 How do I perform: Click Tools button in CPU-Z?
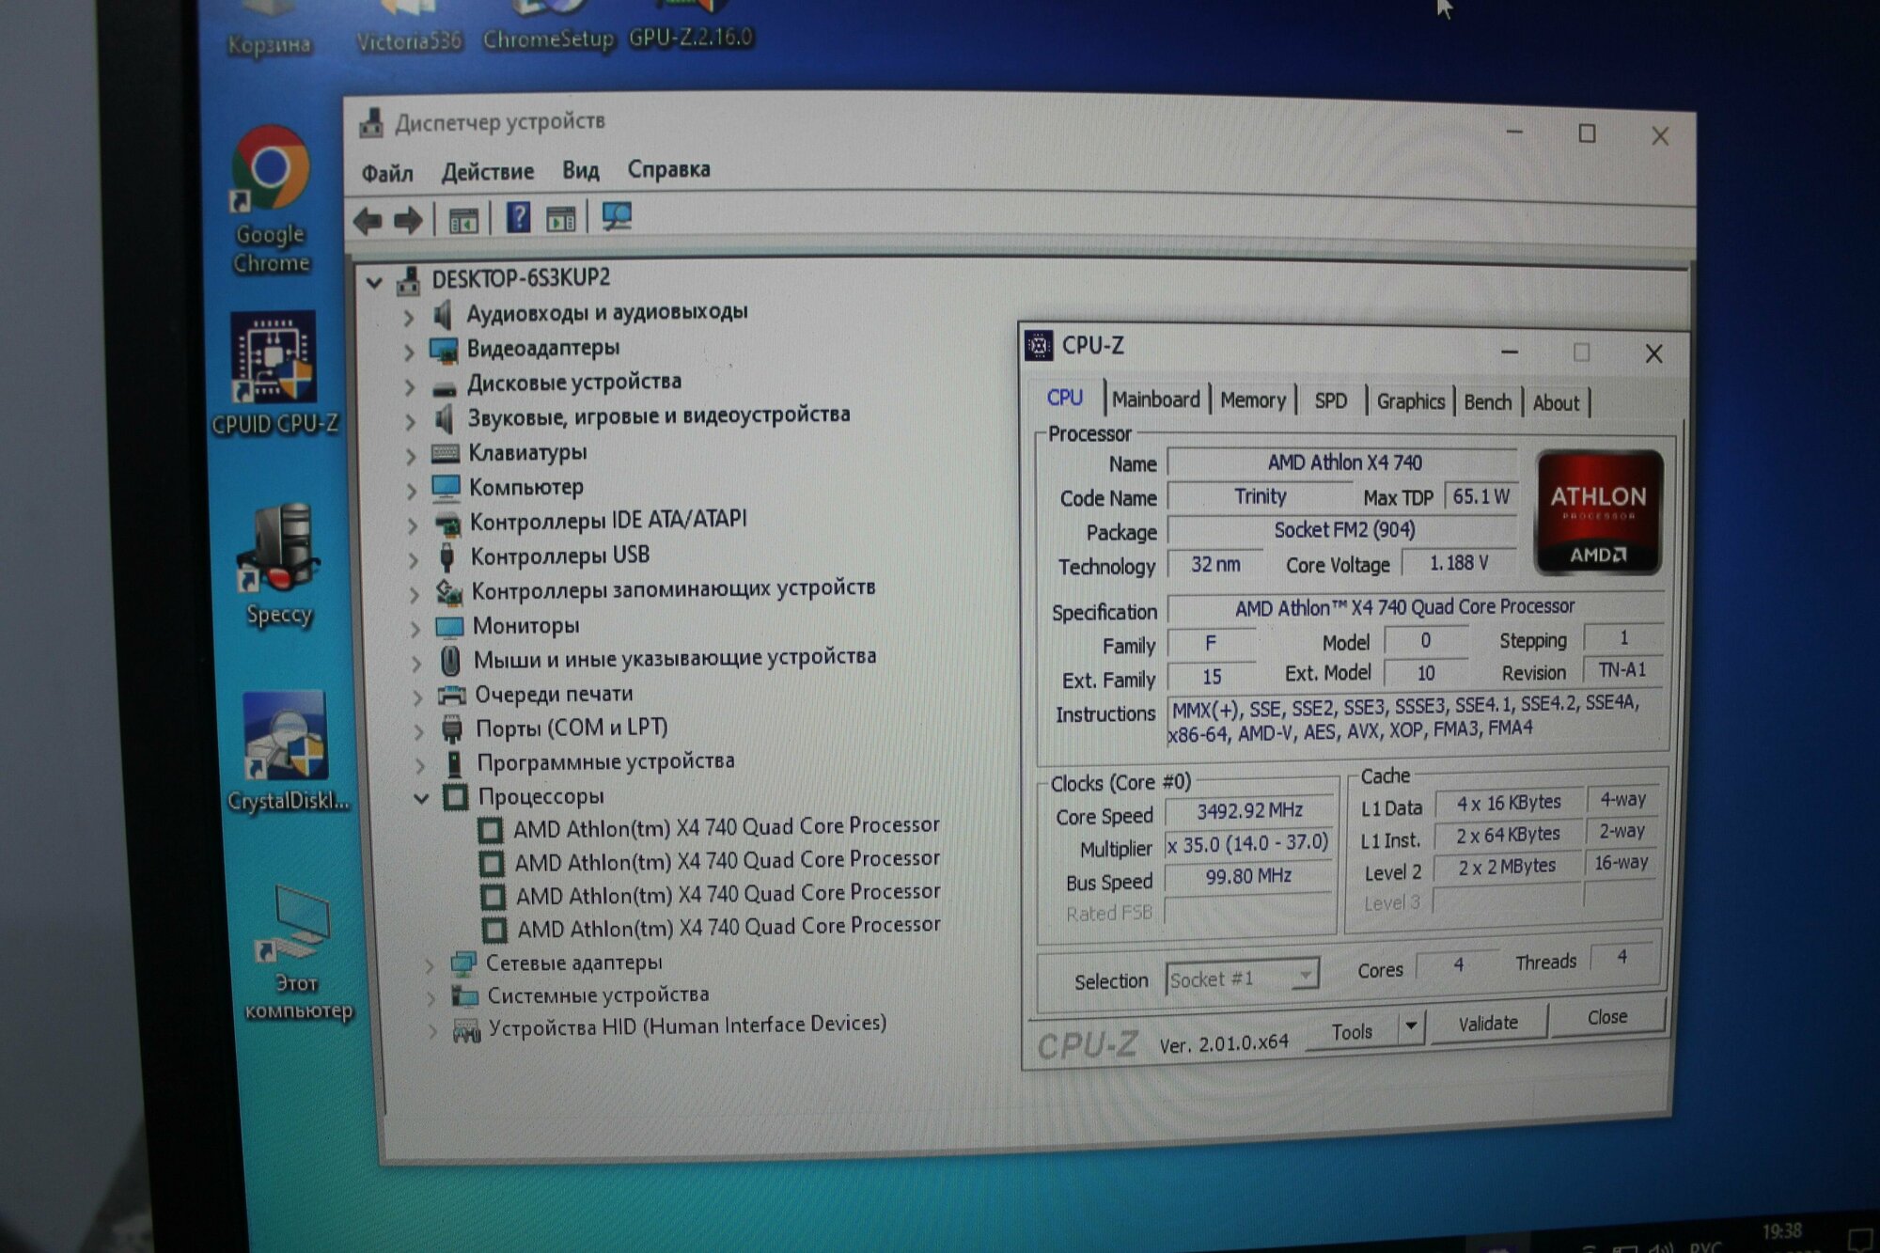pyautogui.click(x=1352, y=1031)
